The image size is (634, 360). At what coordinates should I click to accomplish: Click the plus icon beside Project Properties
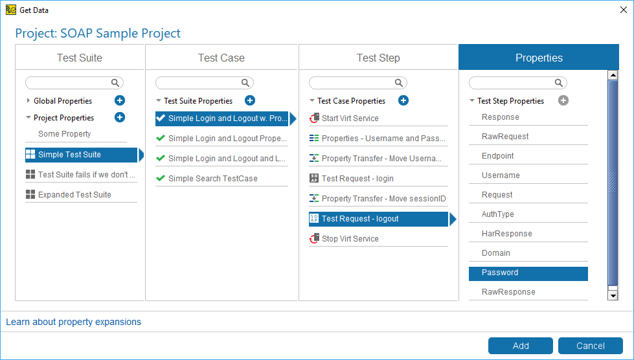click(120, 118)
